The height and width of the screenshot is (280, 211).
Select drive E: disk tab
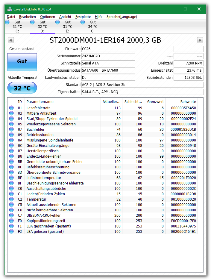(67, 27)
